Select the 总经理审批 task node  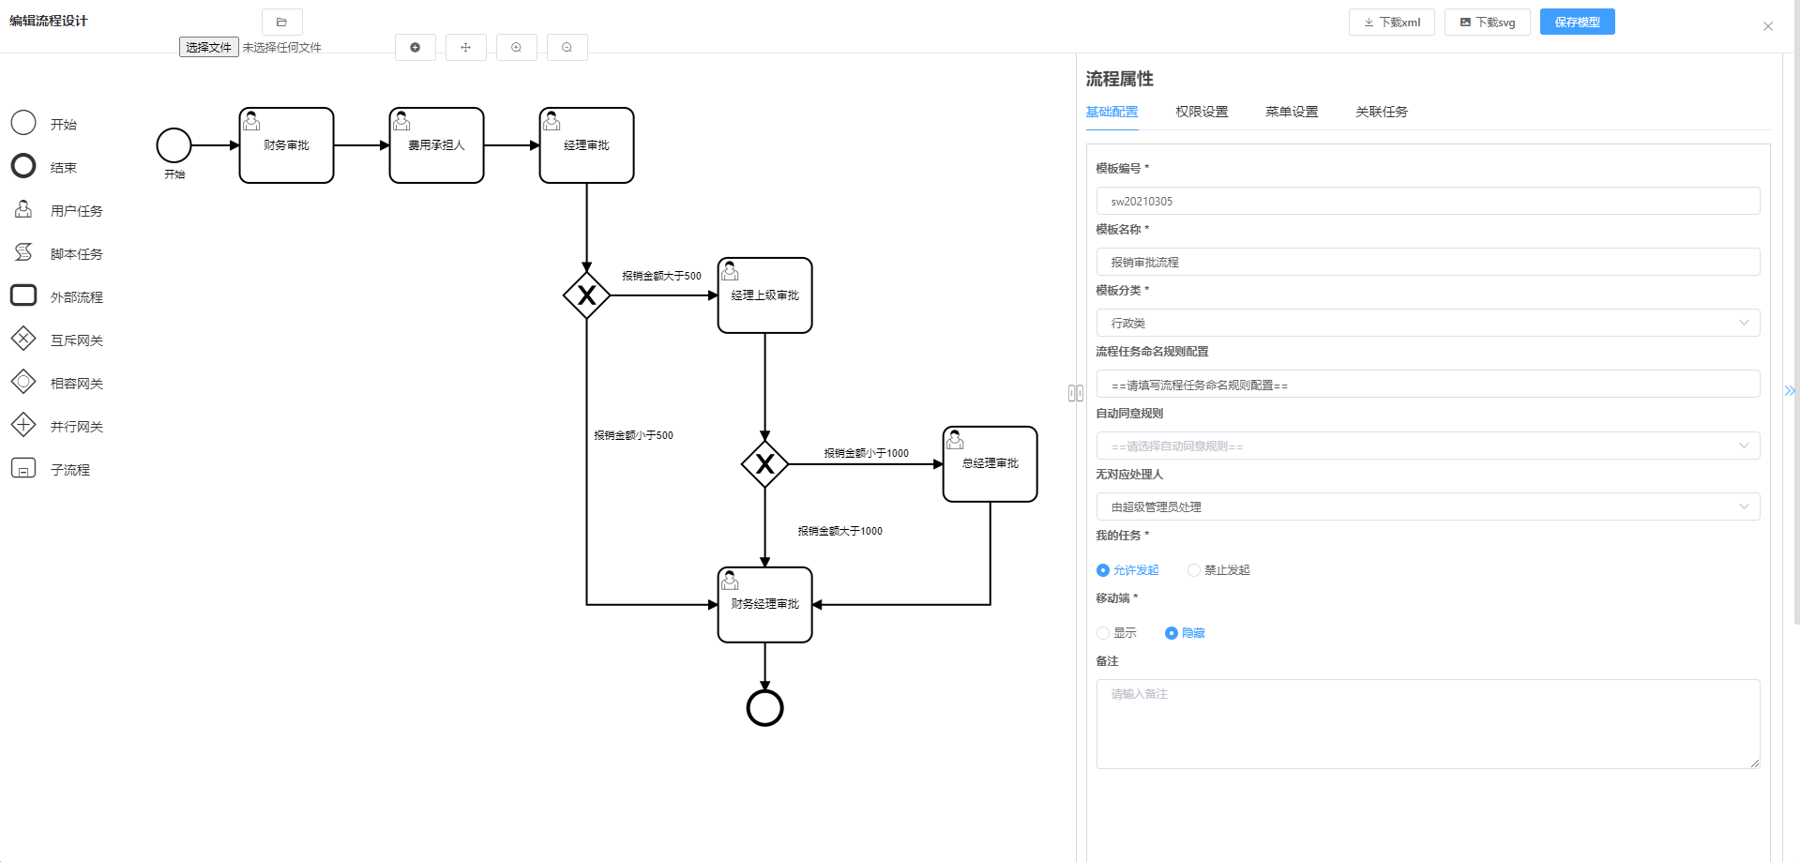[990, 464]
